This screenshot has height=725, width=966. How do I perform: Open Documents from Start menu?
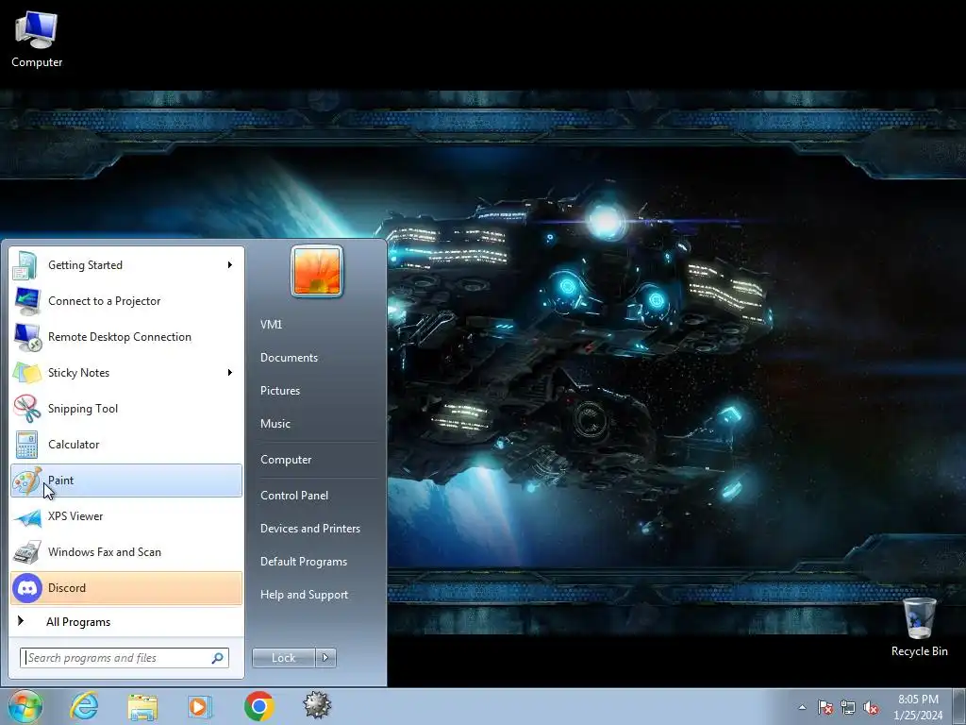[x=289, y=358]
